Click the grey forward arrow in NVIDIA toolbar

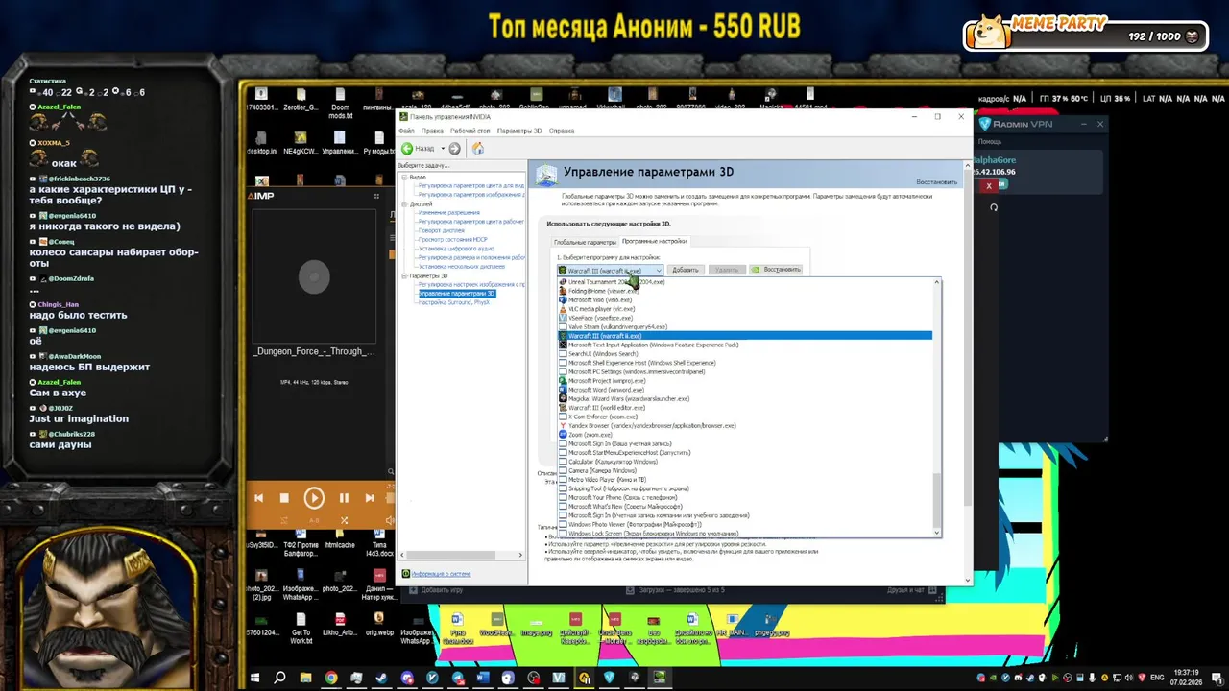[x=454, y=149]
